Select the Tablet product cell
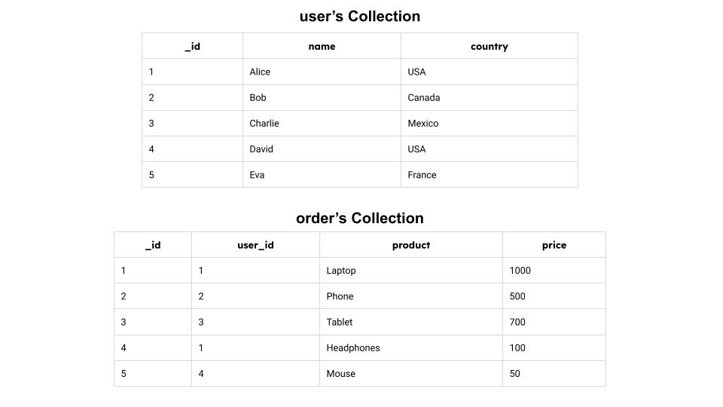The height and width of the screenshot is (407, 723). click(411, 322)
